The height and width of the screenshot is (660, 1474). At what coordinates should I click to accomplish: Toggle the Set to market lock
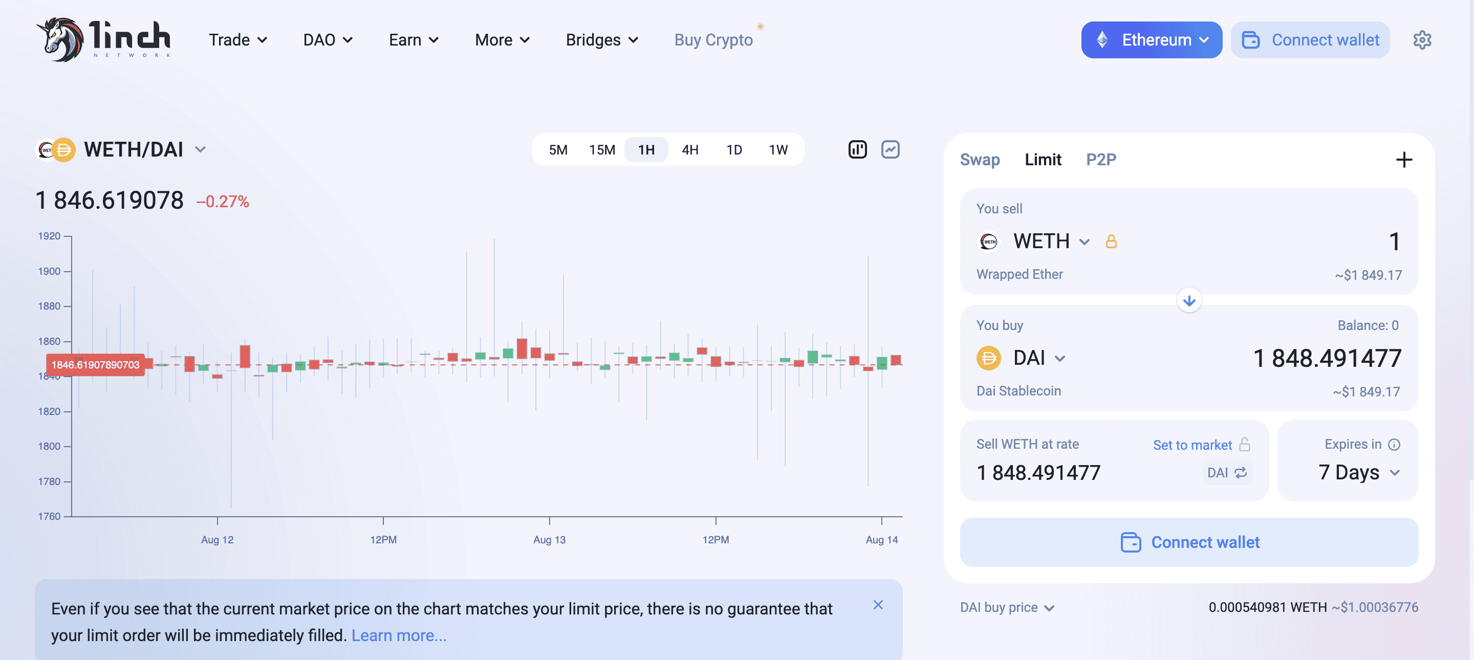coord(1245,445)
